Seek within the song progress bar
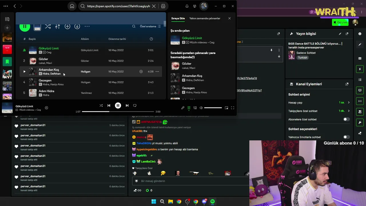This screenshot has height=206, width=366. pyautogui.click(x=118, y=112)
